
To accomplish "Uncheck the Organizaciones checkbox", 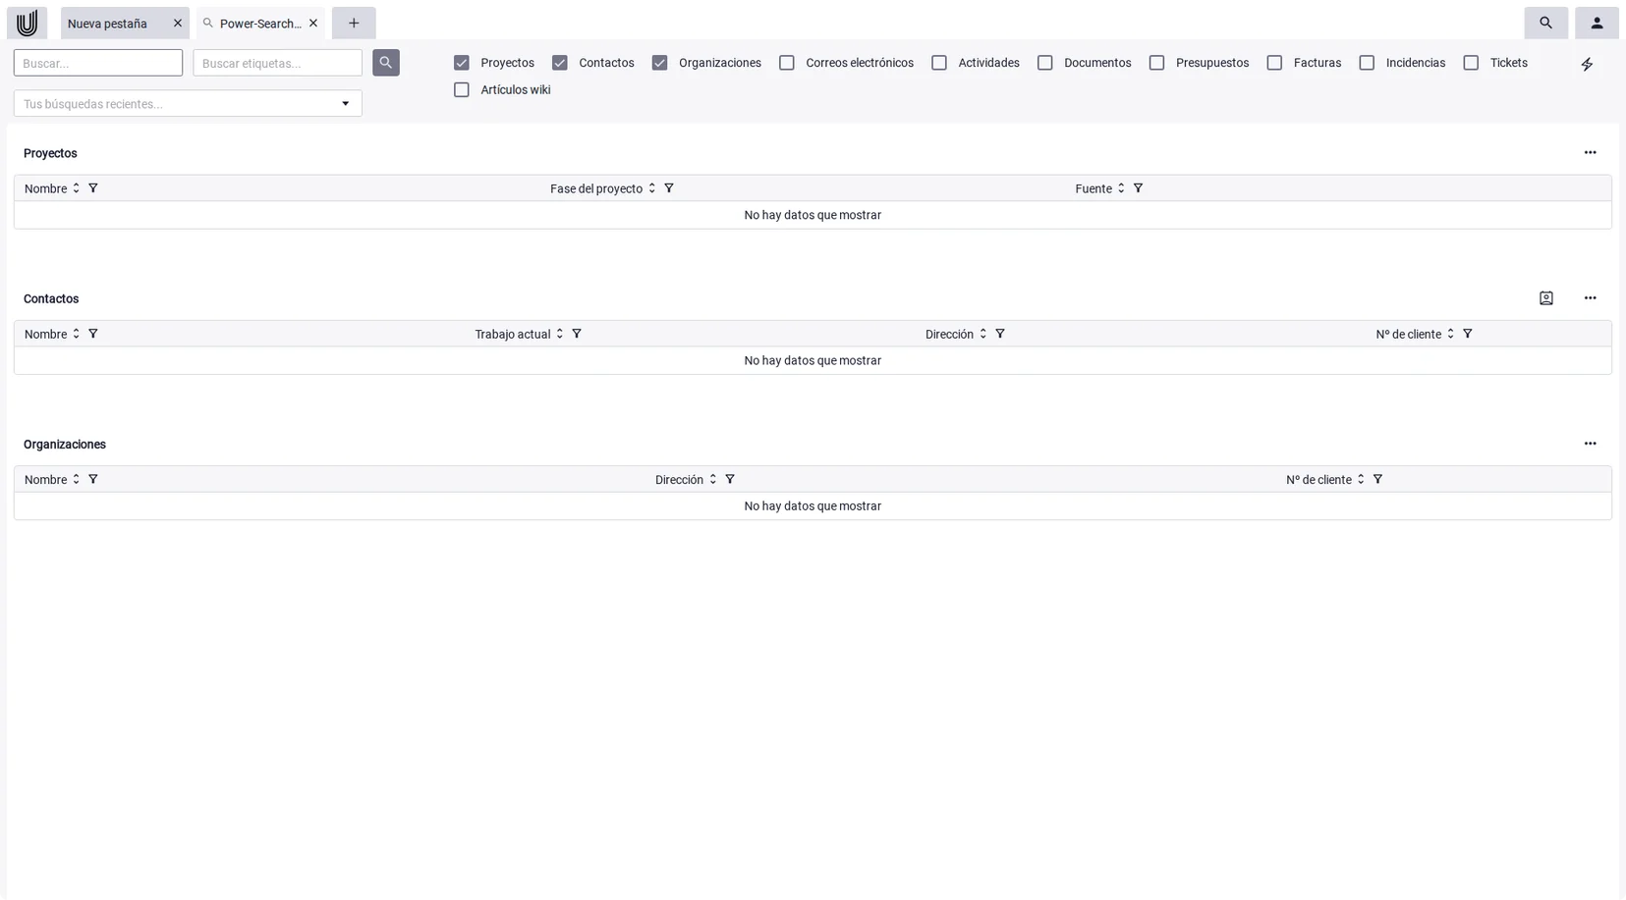I will [x=659, y=63].
